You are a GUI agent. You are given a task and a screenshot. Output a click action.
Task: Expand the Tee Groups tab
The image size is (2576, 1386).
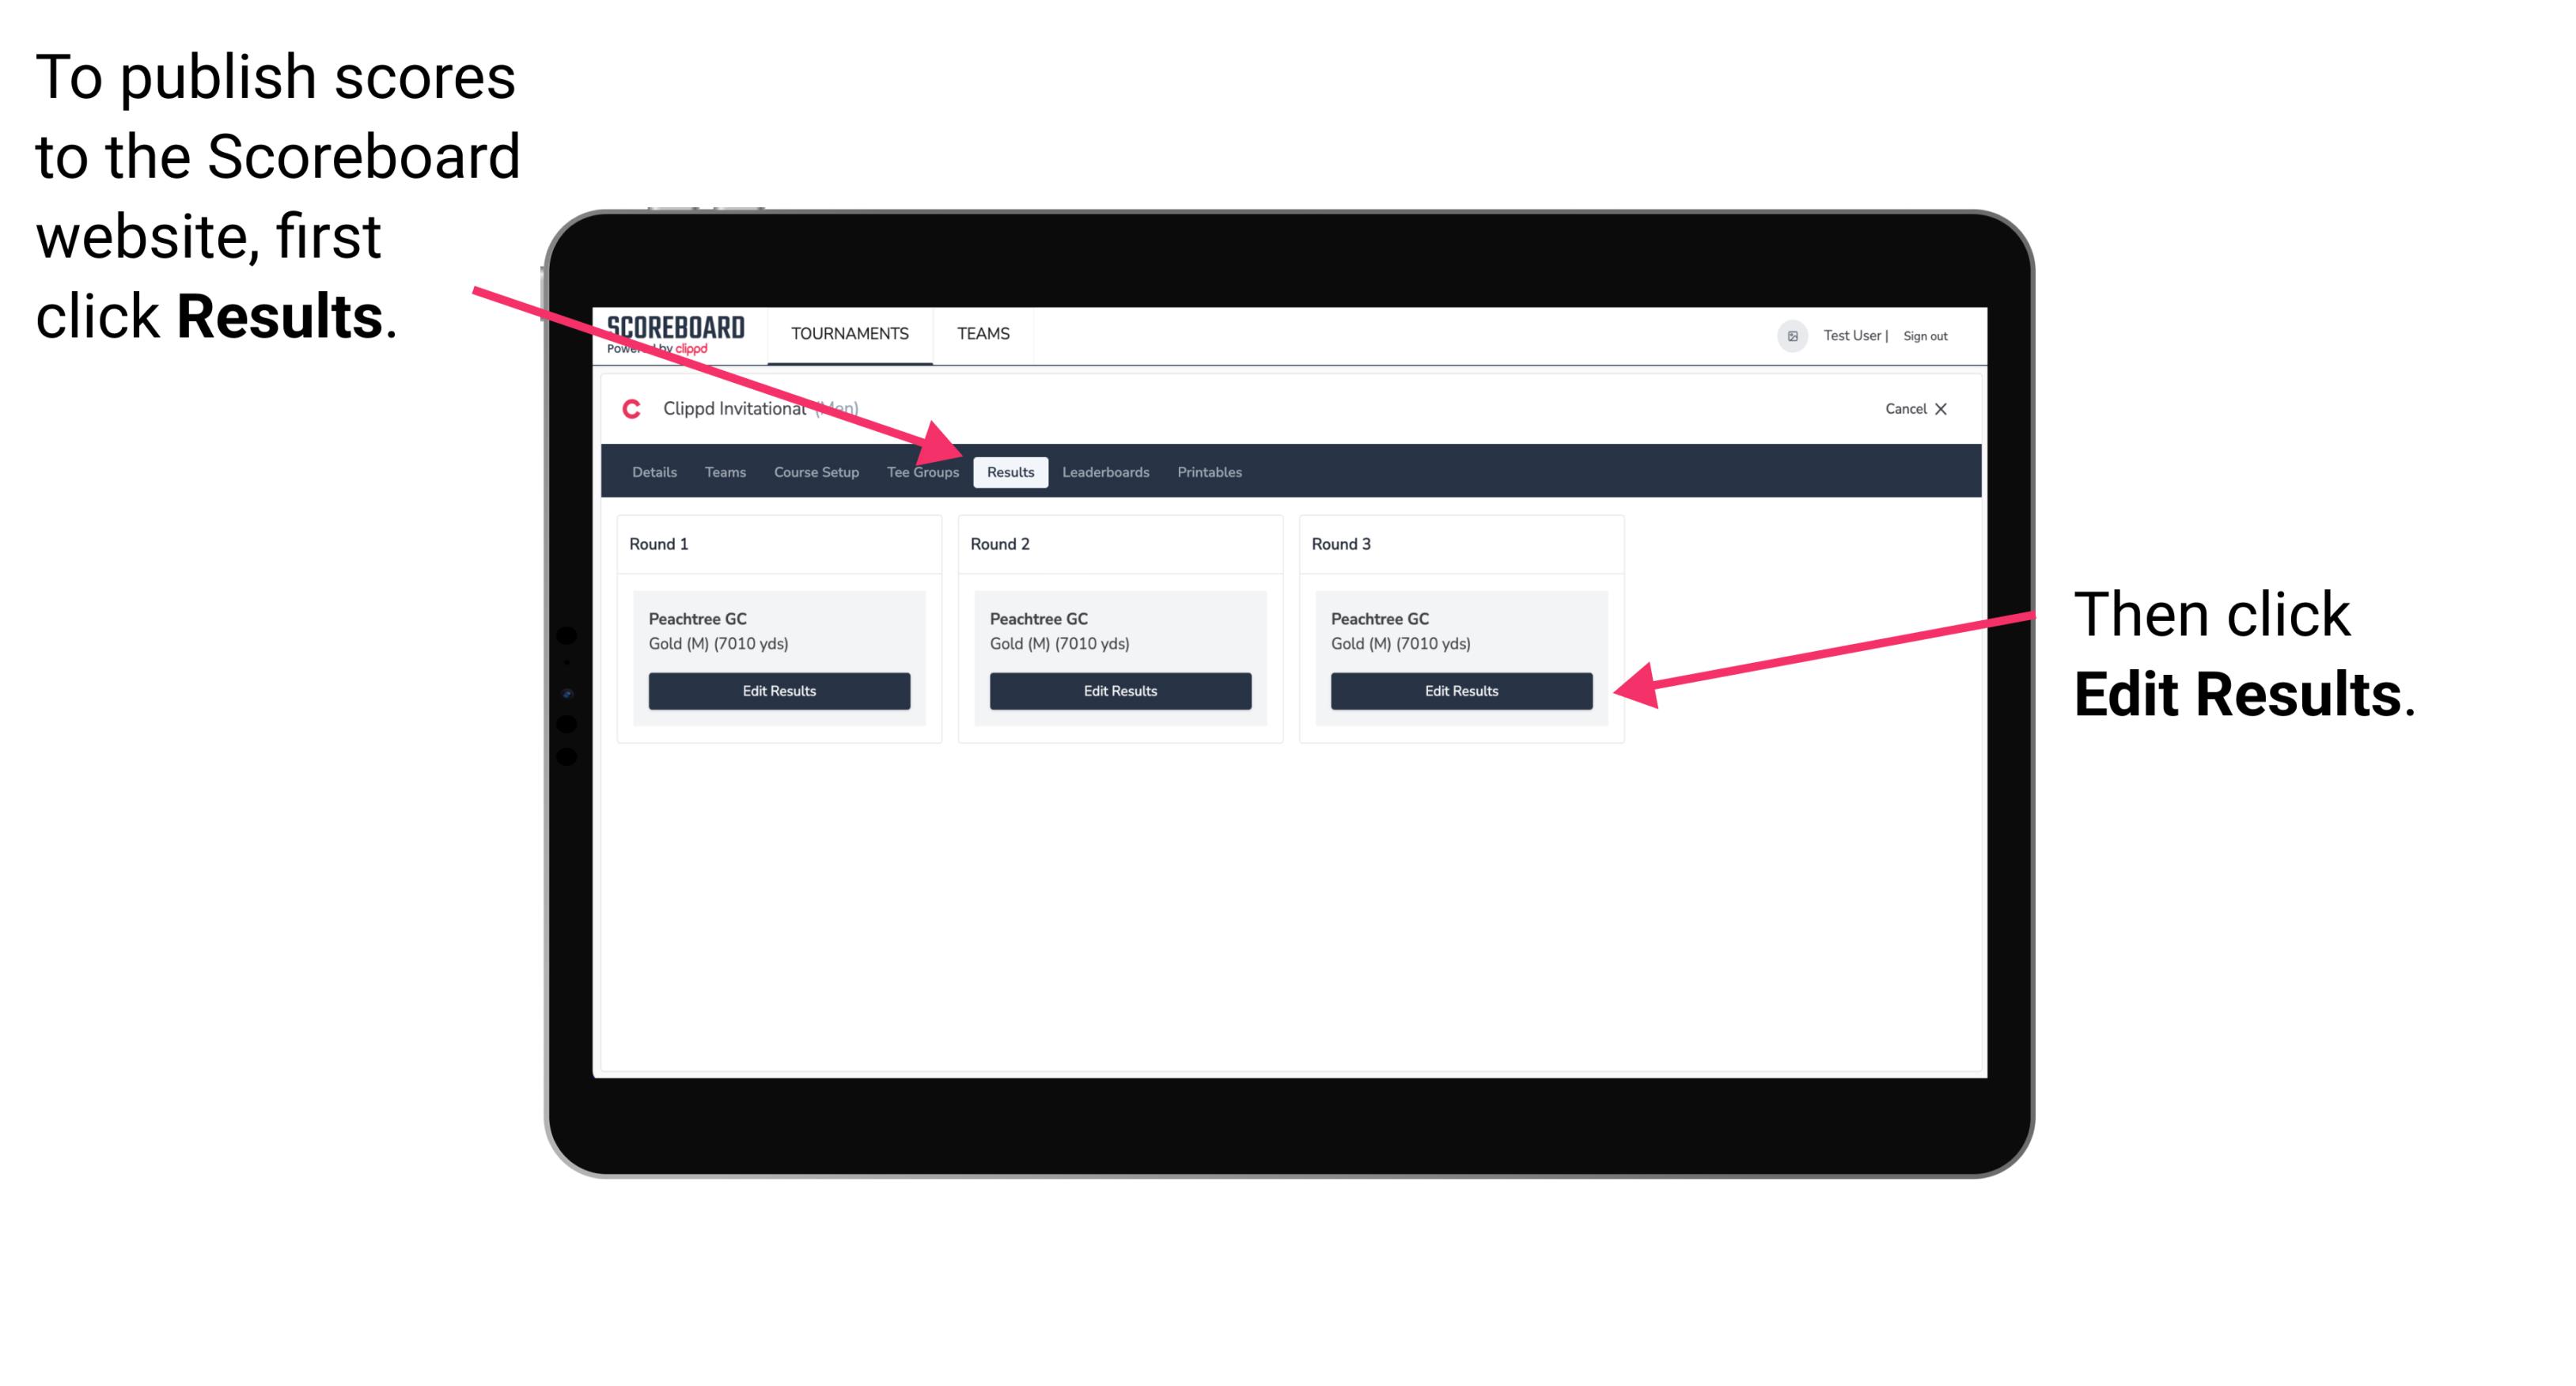tap(922, 473)
